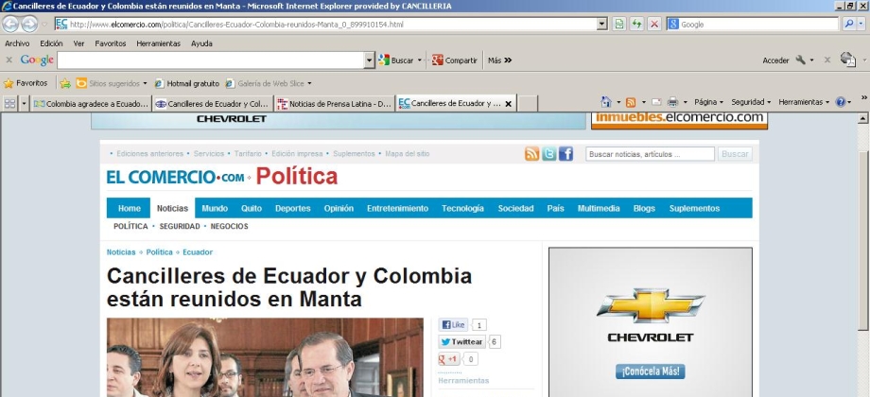Click the scrollbar up arrow
The height and width of the screenshot is (397, 870).
[x=862, y=118]
